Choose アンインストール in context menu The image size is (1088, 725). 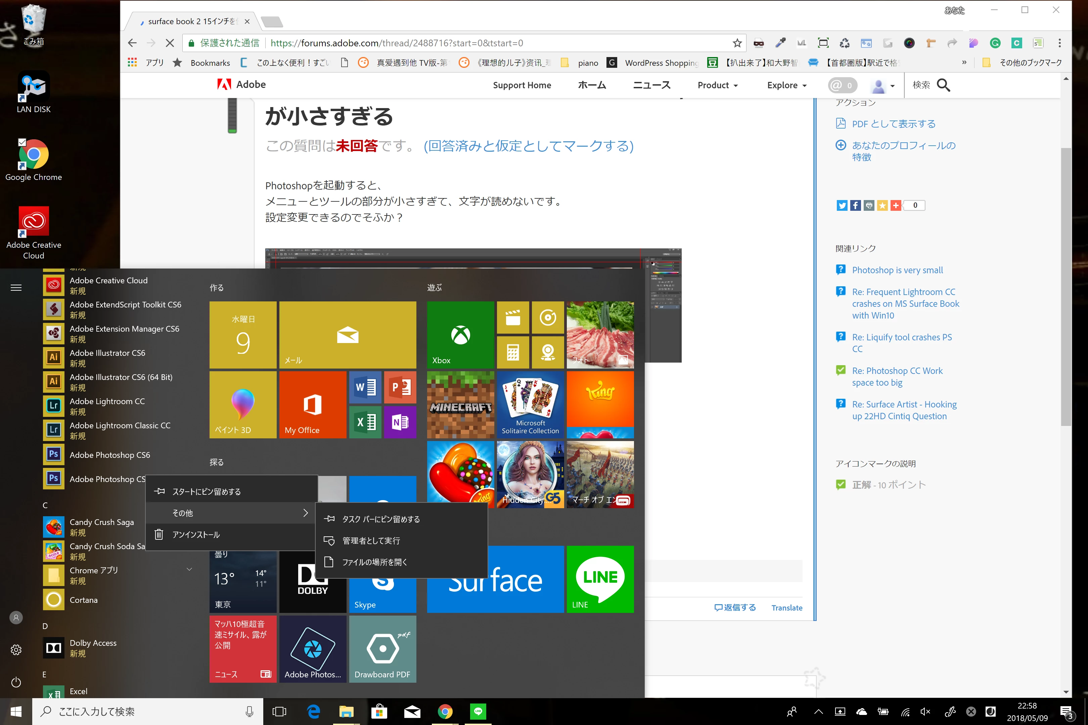(196, 534)
